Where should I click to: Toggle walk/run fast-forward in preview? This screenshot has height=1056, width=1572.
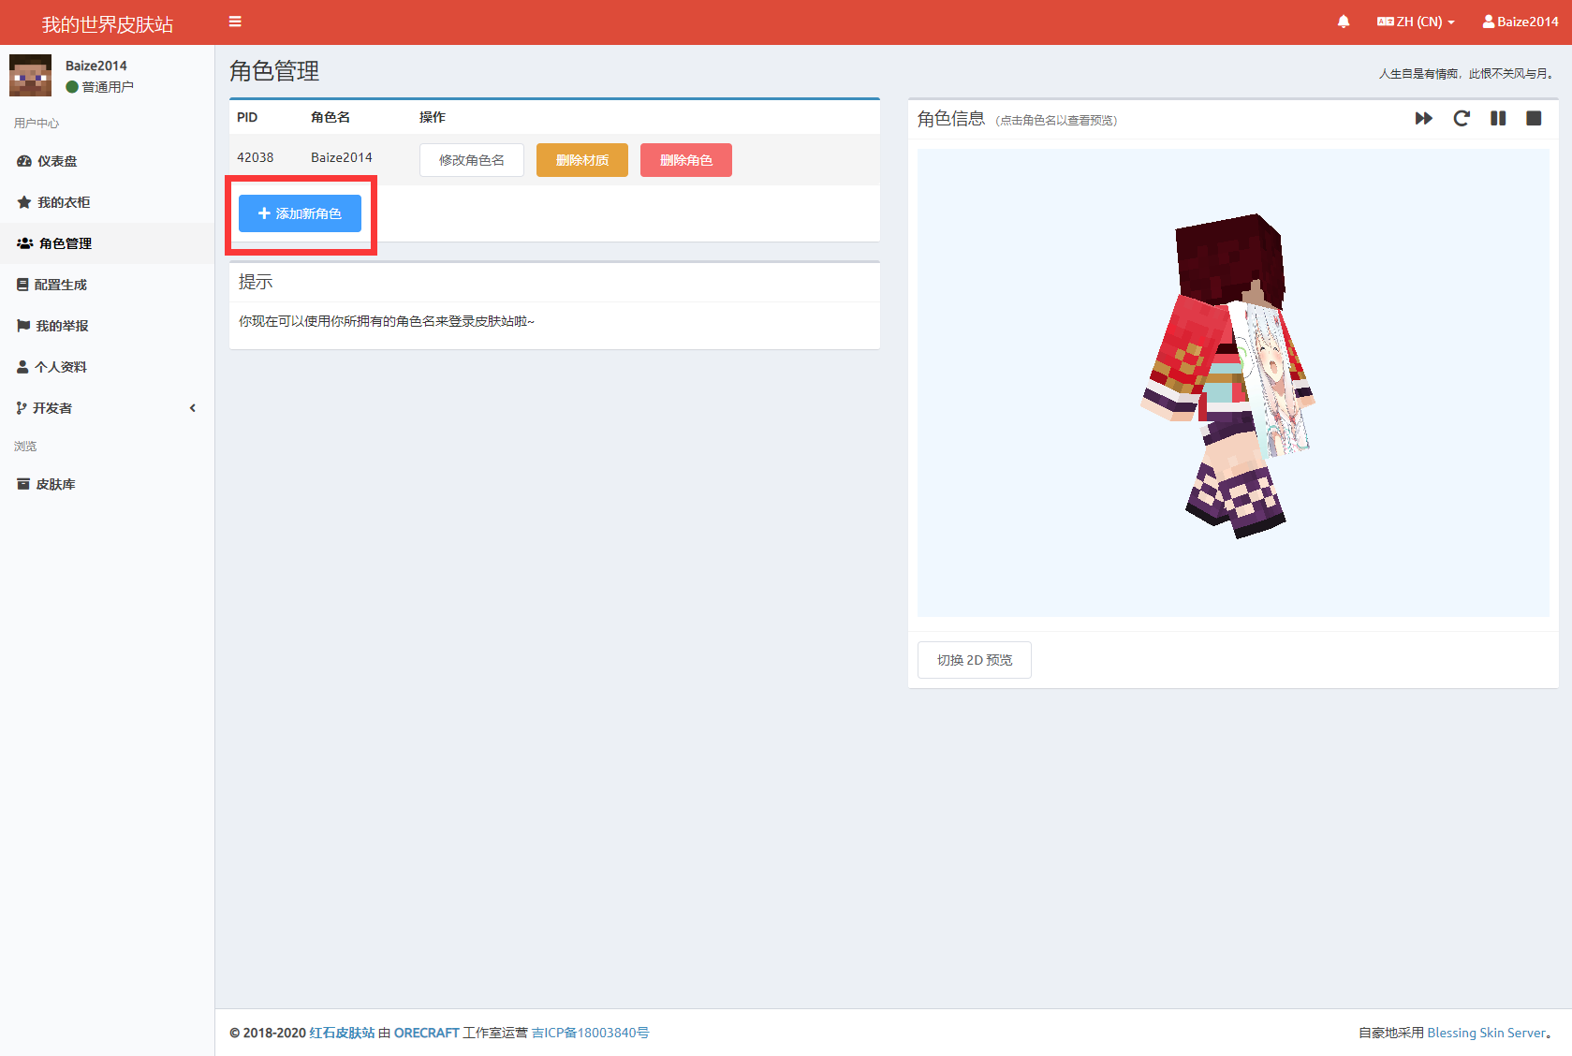[x=1424, y=118]
